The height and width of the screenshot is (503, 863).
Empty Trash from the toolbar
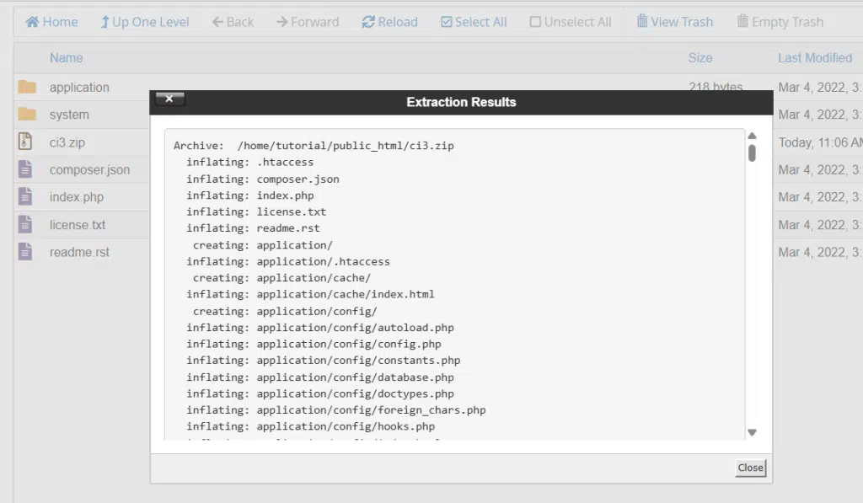(780, 22)
